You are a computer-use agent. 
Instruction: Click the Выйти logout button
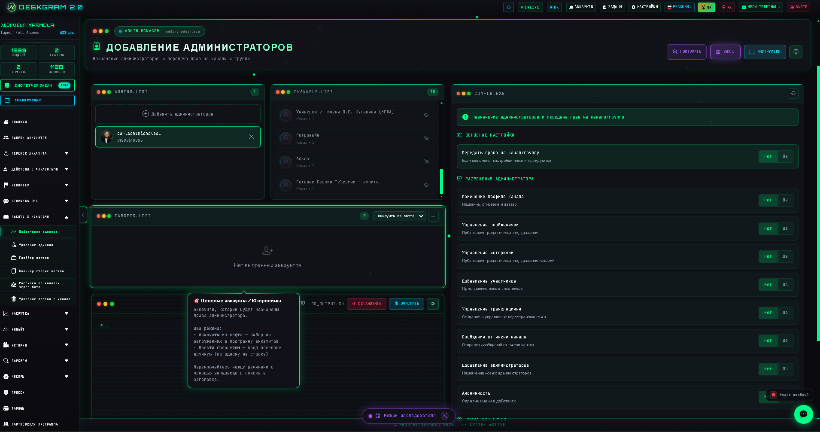[x=799, y=7]
